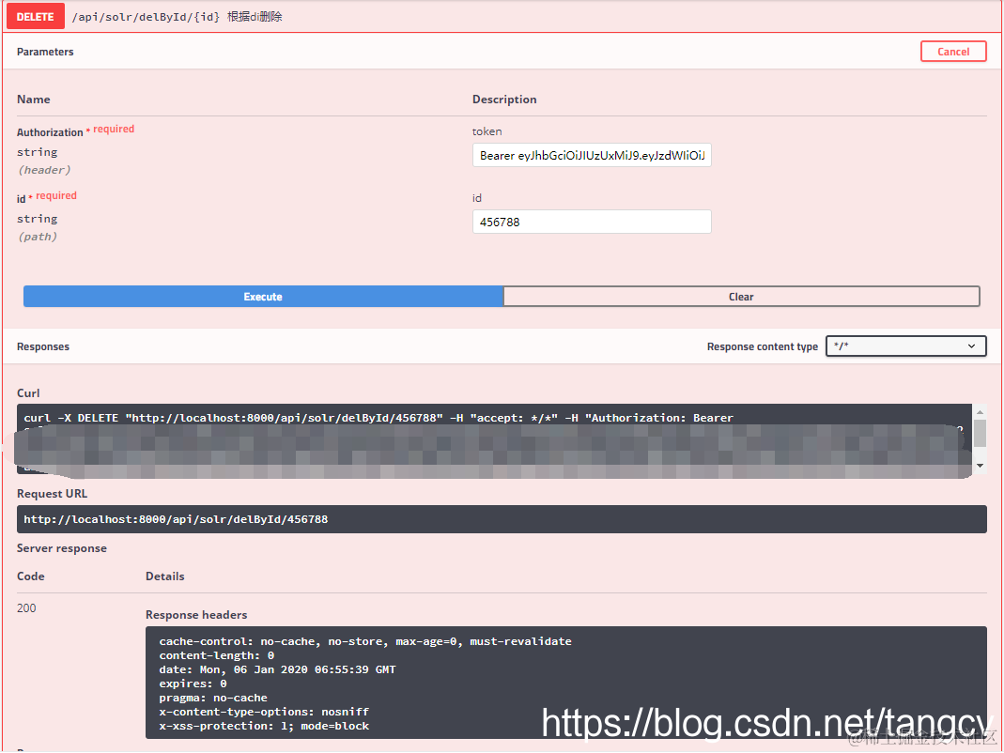
Task: Click the Response headers label
Action: [x=196, y=615]
